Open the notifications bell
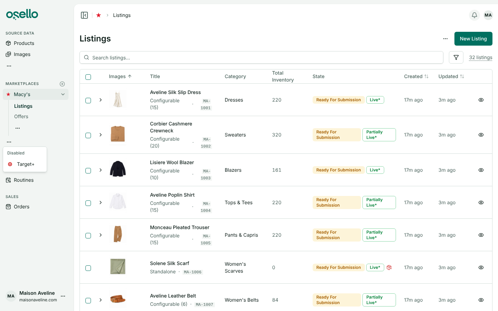 474,15
